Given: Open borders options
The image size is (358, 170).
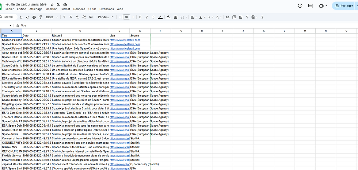Looking at the screenshot, I should [176, 17].
